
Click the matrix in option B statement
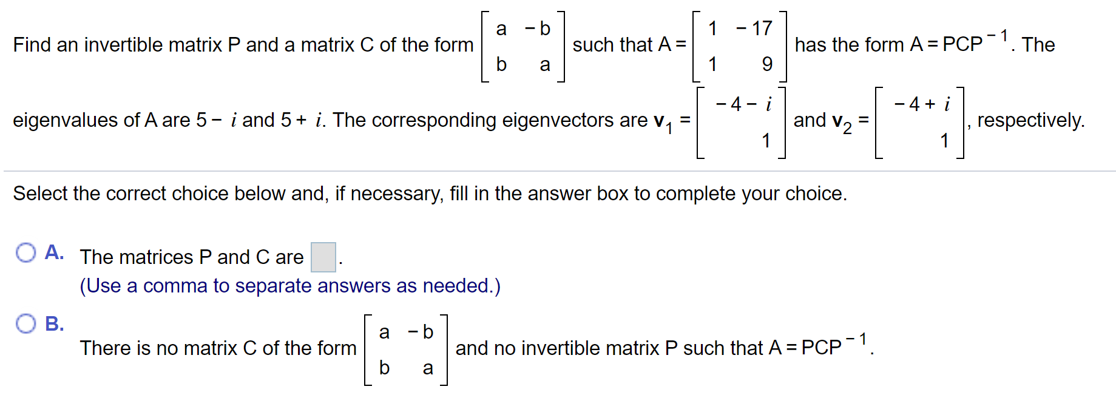click(x=405, y=349)
